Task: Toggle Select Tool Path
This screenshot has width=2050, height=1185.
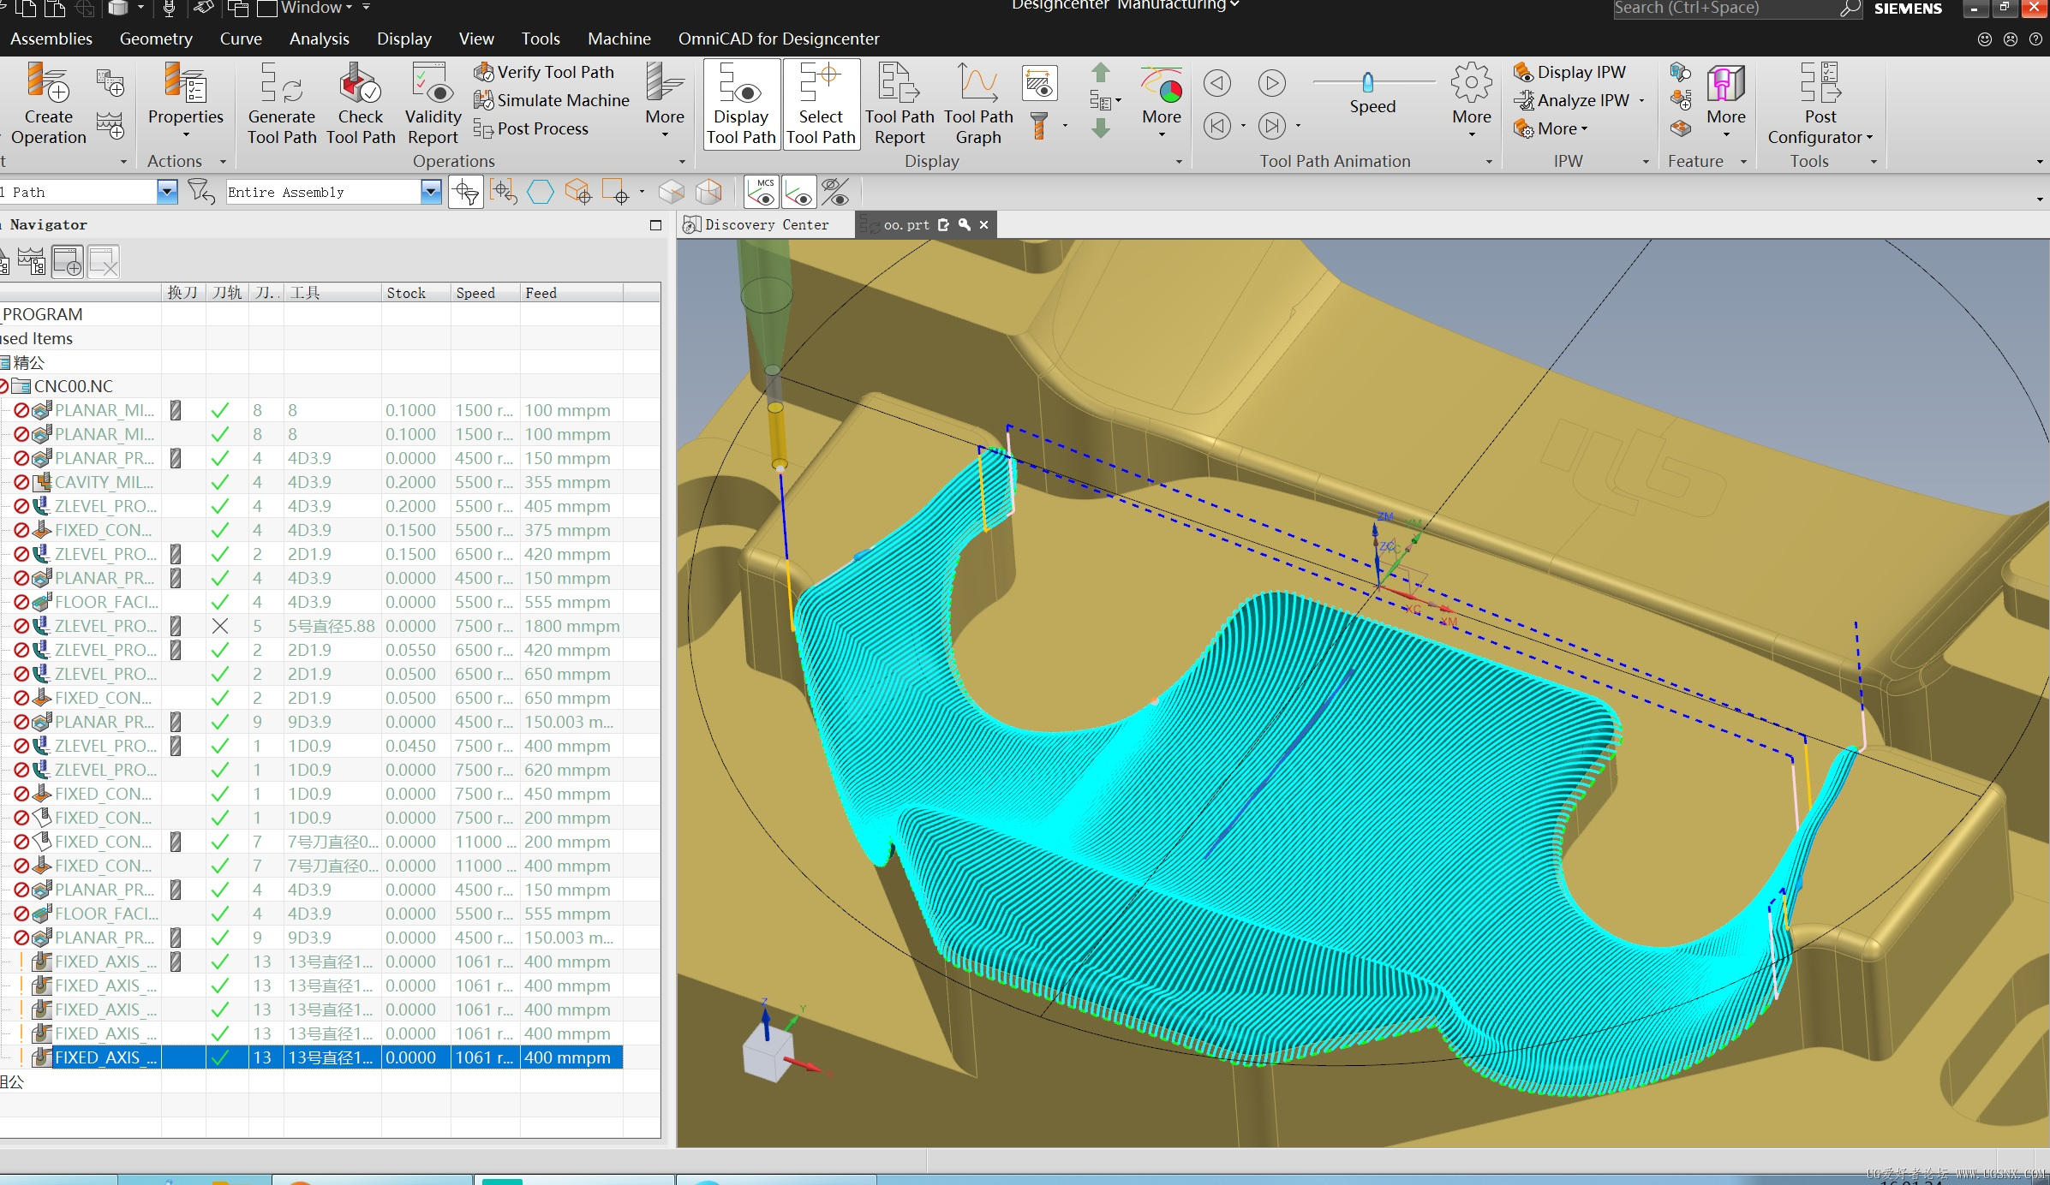Action: (x=821, y=104)
